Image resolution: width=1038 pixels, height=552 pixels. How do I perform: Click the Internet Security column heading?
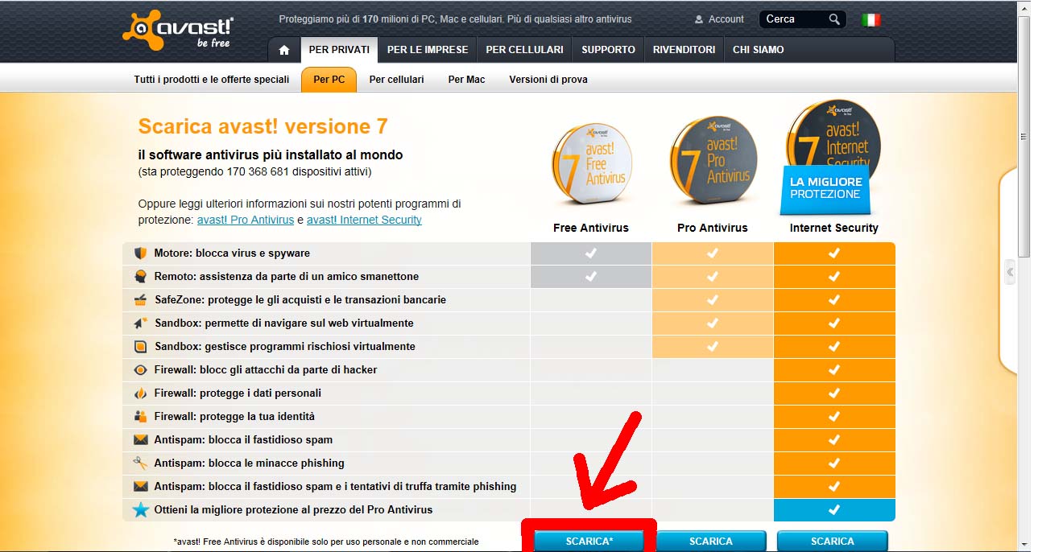pos(833,228)
